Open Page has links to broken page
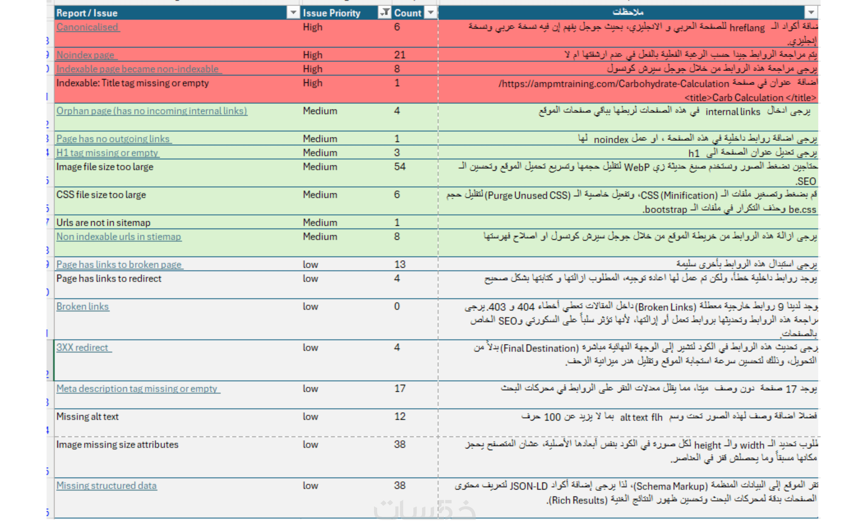 (x=119, y=265)
